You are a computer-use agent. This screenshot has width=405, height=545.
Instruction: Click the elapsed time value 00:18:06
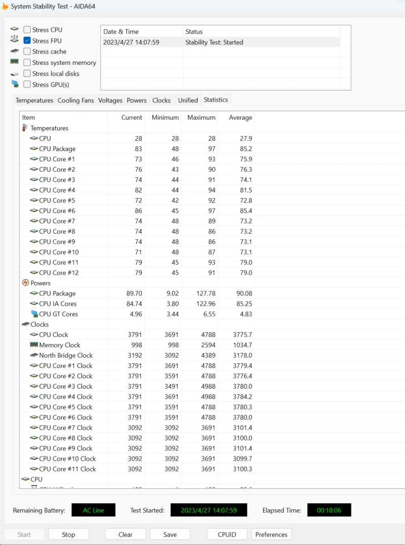point(329,510)
